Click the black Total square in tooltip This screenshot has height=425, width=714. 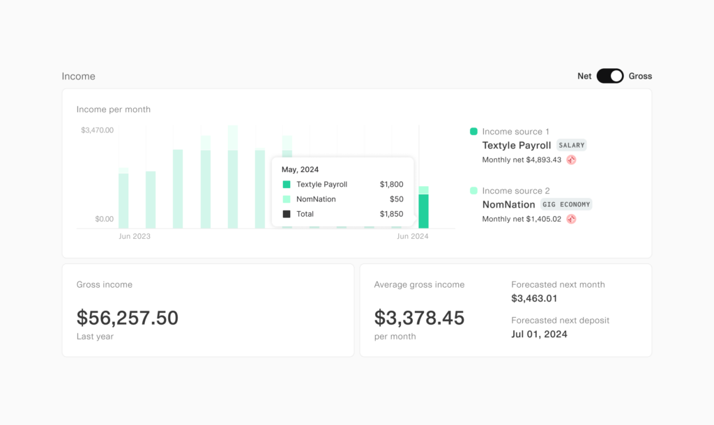pos(287,214)
